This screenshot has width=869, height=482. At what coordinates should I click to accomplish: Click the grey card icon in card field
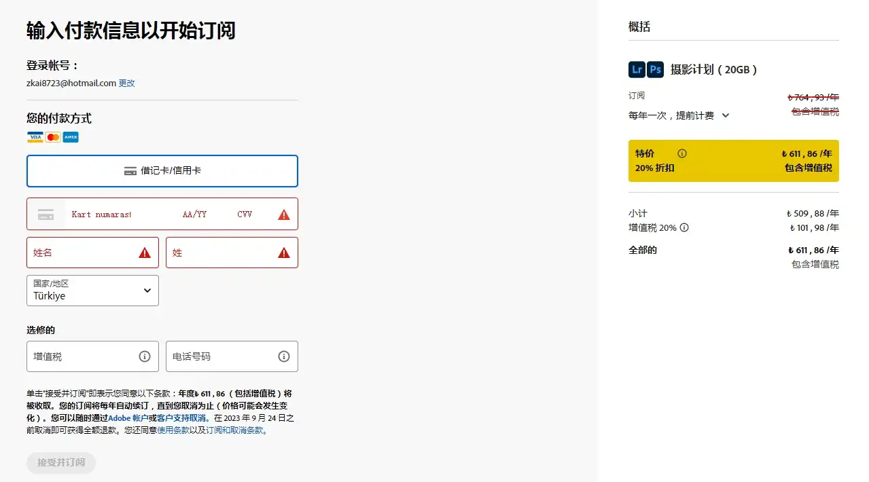tap(46, 215)
